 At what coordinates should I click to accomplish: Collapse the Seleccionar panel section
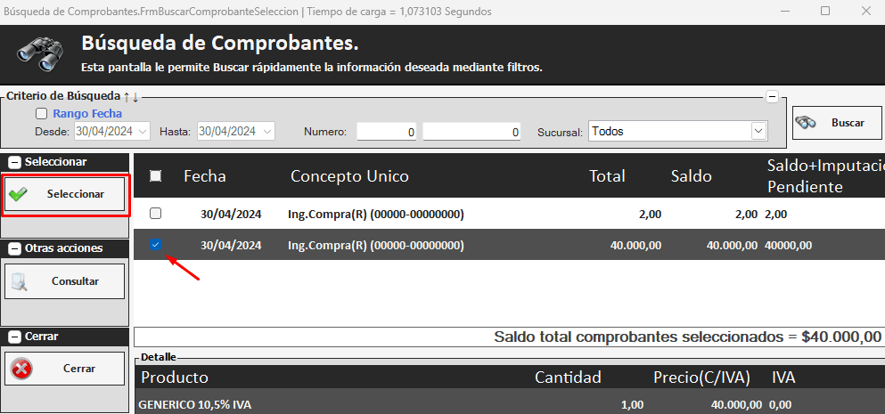click(14, 162)
